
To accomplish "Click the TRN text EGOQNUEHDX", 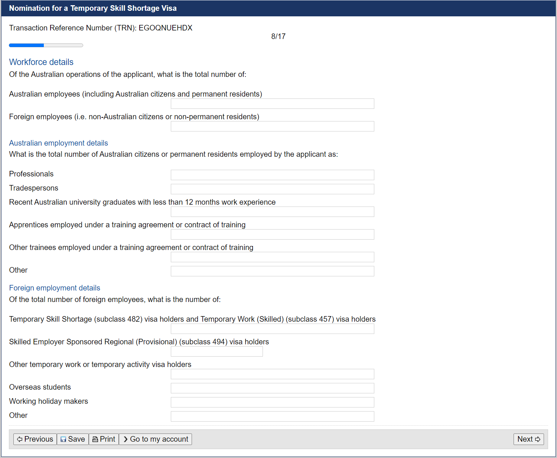I will (166, 28).
